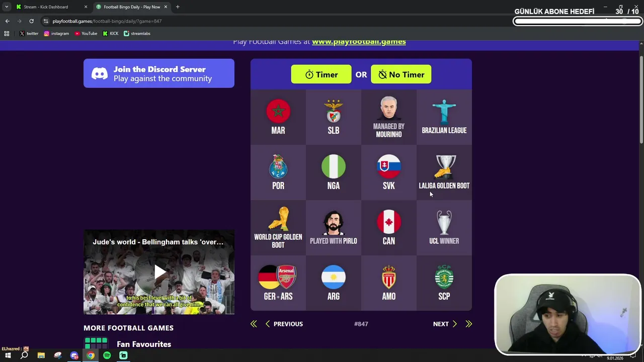This screenshot has height=362, width=644.
Task: Select the Argentina ARG flag tile
Action: click(x=334, y=283)
